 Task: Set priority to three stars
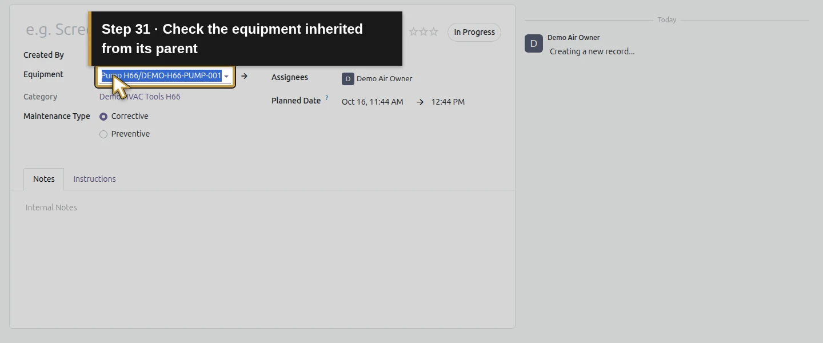tap(434, 32)
